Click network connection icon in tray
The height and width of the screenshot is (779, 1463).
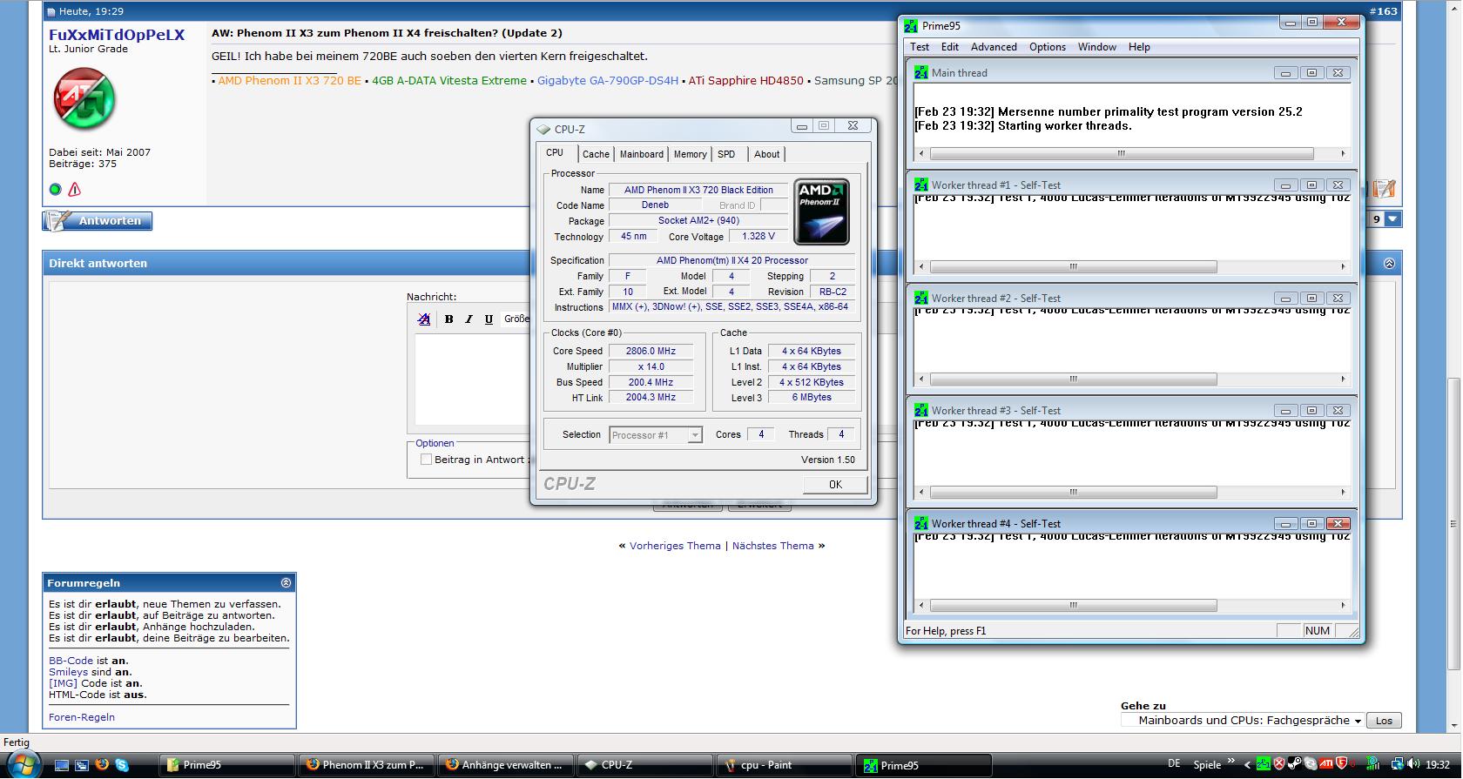pos(1398,763)
